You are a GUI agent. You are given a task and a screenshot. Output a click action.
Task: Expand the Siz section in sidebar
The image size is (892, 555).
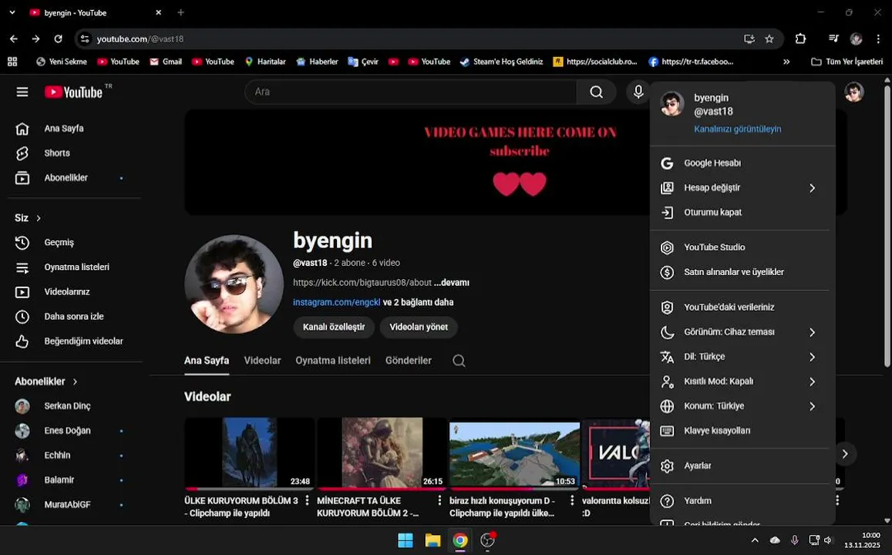pyautogui.click(x=28, y=218)
